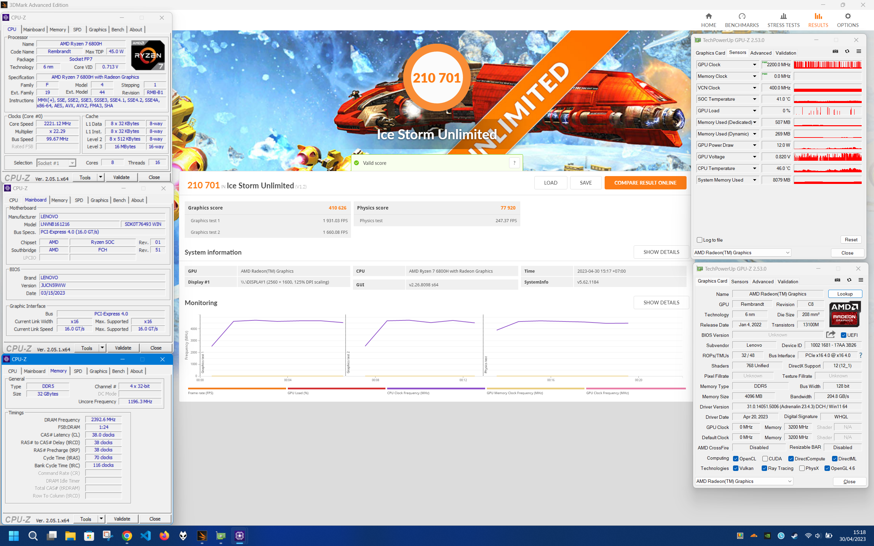Open About tab in Memory CPU-Z window
The width and height of the screenshot is (874, 546).
click(x=137, y=371)
